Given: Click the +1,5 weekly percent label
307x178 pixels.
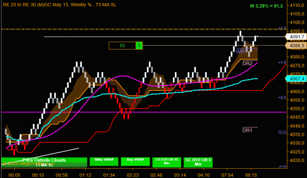Looking at the screenshot, I should point(282,28).
